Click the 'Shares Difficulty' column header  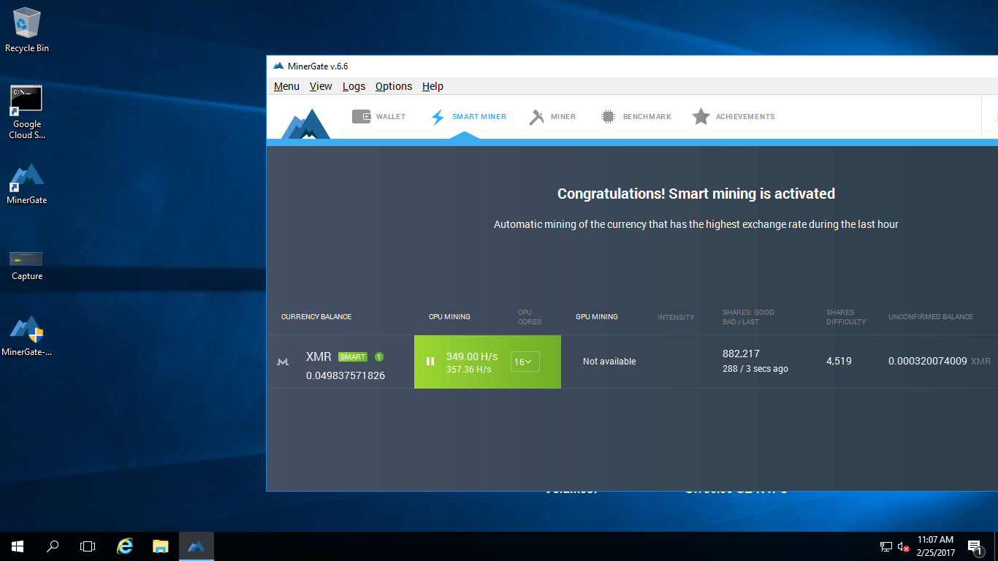coord(846,317)
